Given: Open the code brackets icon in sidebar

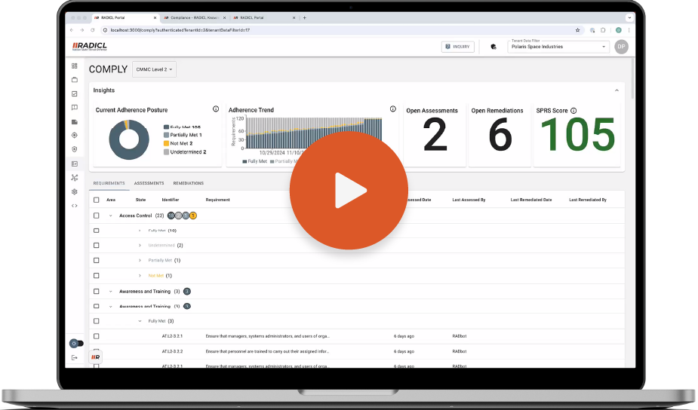Looking at the screenshot, I should point(75,206).
